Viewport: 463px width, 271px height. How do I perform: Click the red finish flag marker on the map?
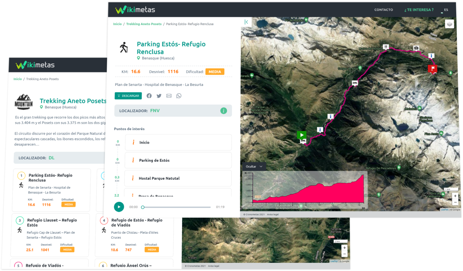[x=433, y=69]
